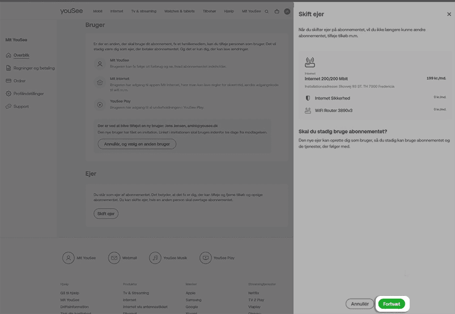Close the Skift ejer panel
This screenshot has width=455, height=314.
[449, 14]
